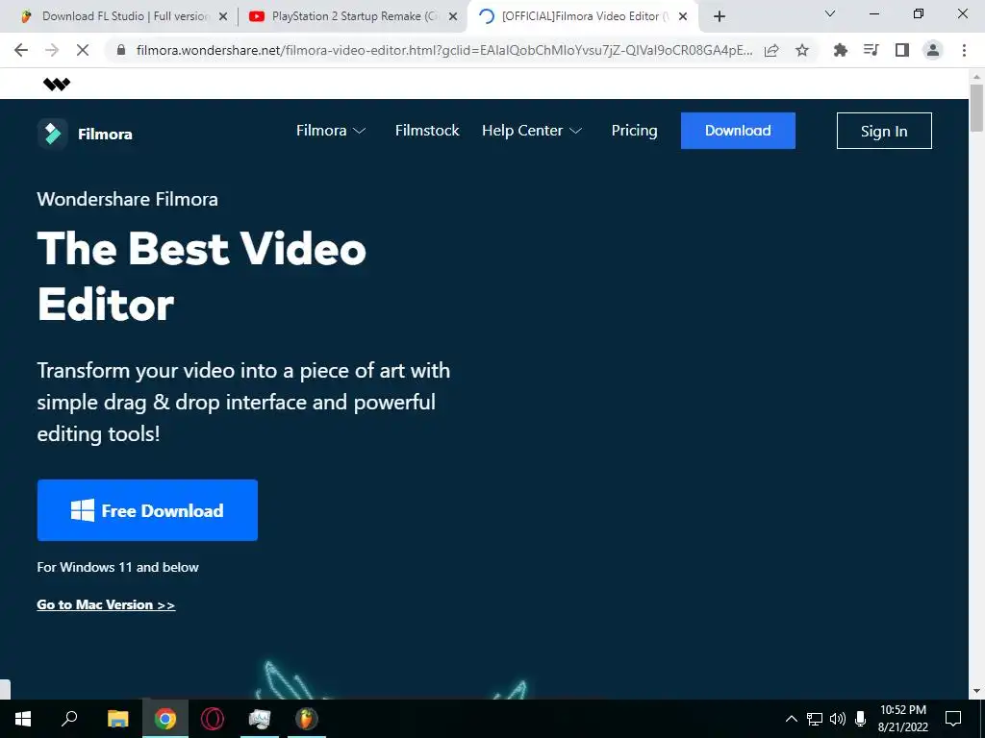The width and height of the screenshot is (985, 738).
Task: Show hidden system tray icons
Action: click(x=792, y=719)
